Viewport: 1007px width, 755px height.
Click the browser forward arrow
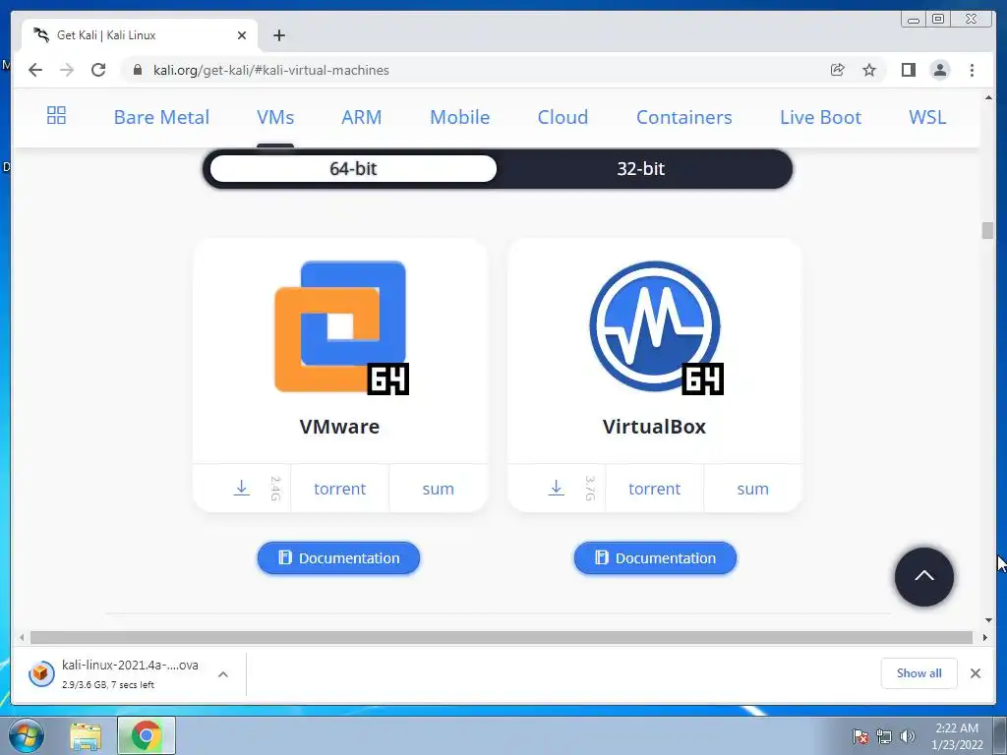point(67,70)
